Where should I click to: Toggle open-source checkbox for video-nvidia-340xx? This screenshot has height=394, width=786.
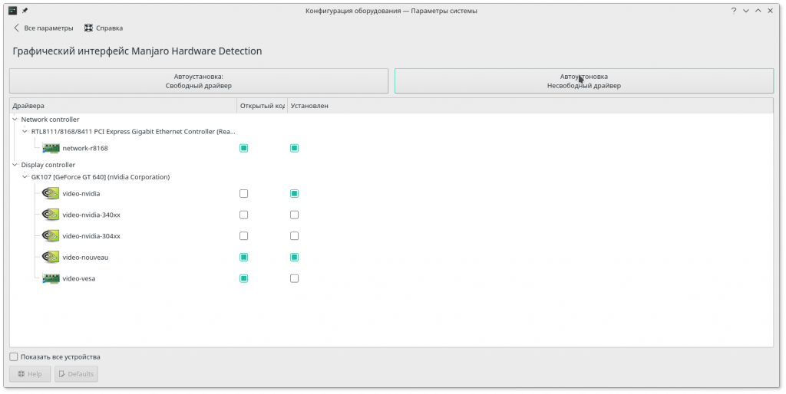(x=243, y=215)
